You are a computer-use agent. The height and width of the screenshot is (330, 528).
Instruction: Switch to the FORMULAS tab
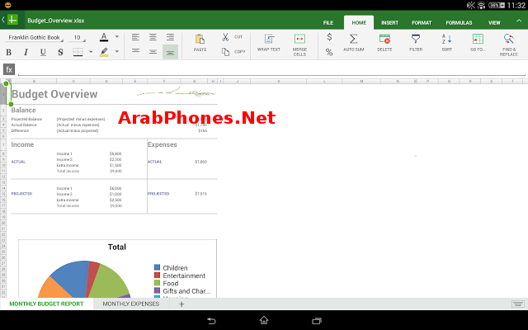[459, 23]
